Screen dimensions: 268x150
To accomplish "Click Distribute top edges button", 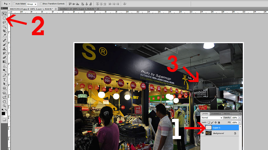I will click(x=97, y=4).
